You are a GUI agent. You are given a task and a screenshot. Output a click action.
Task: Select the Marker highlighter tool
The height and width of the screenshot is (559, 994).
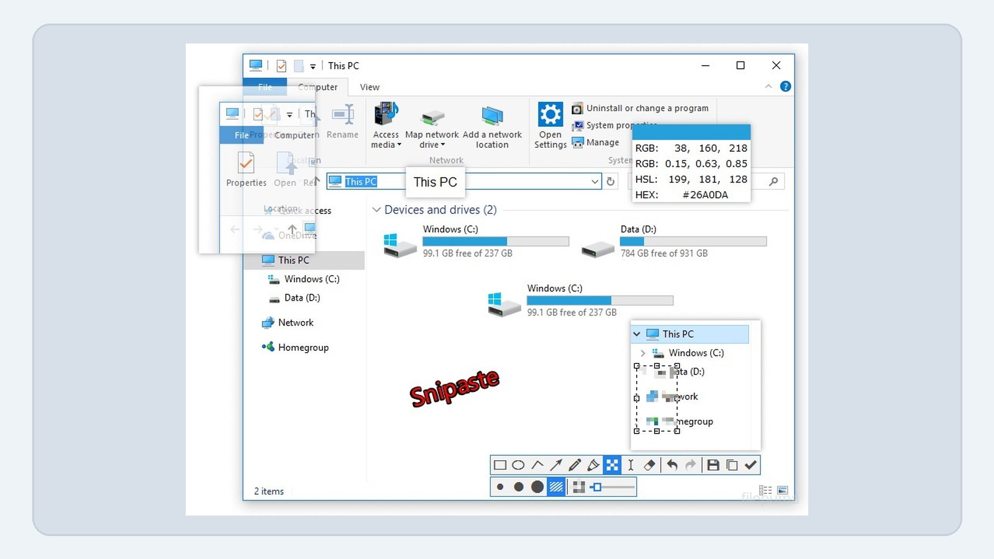pos(593,465)
